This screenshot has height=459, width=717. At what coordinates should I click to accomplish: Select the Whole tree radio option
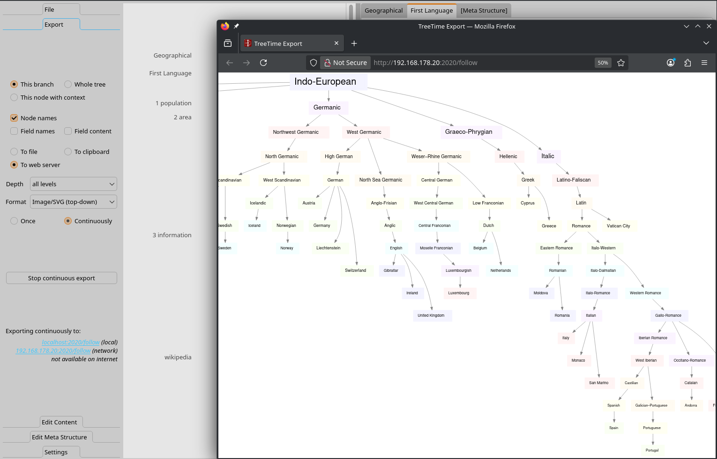[68, 85]
